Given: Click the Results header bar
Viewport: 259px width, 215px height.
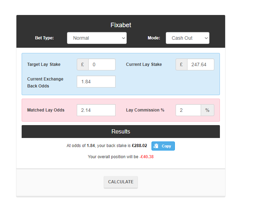Looking at the screenshot, I should pos(121,132).
